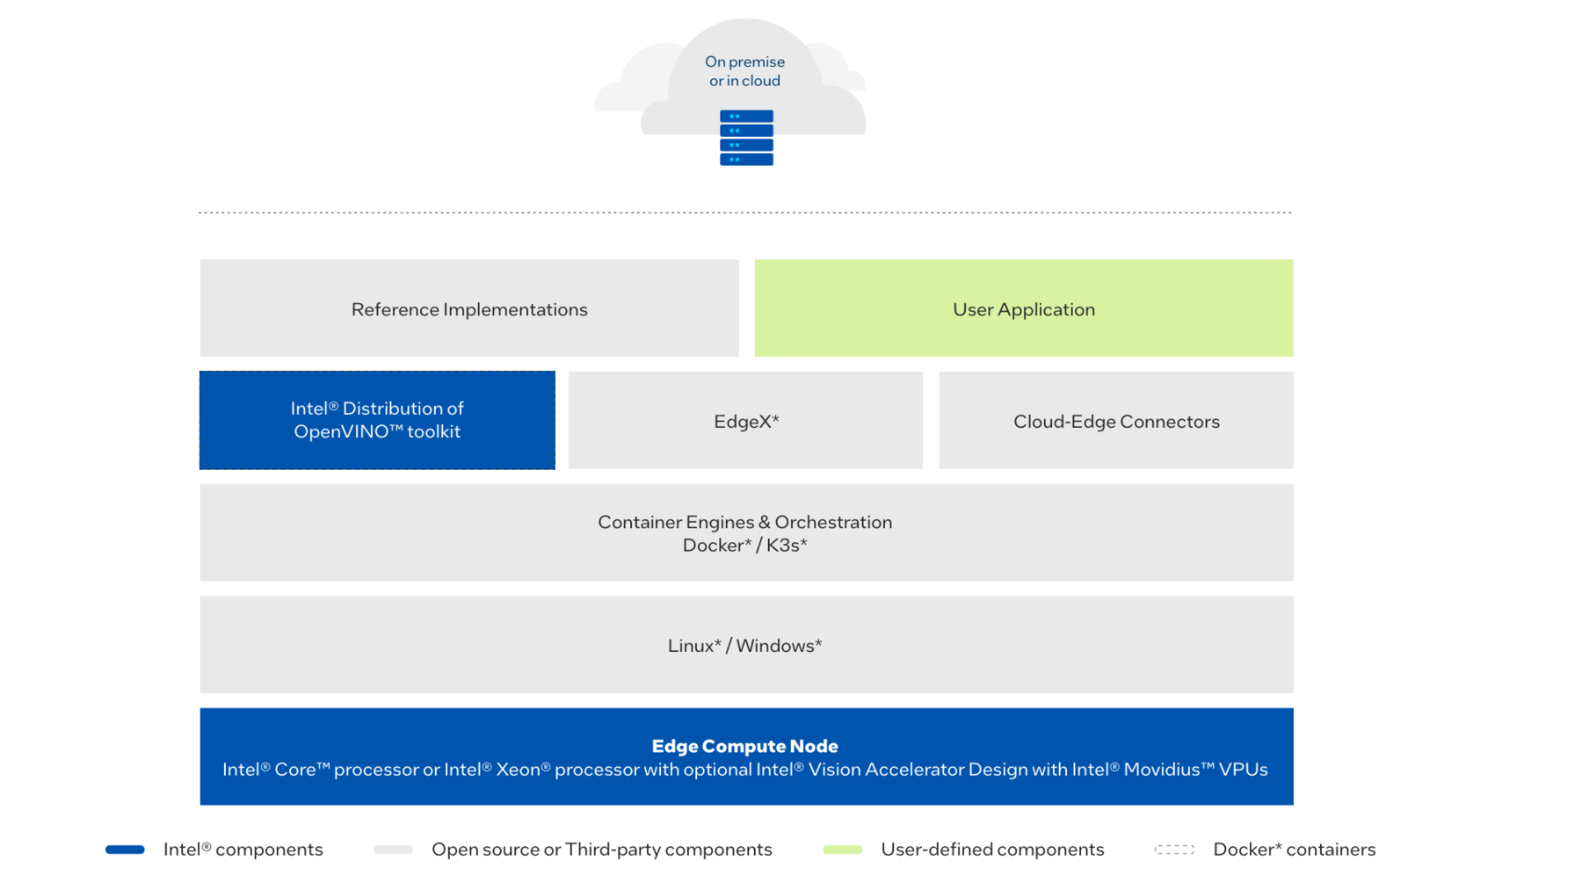Viewport: 1582px width, 890px height.
Task: Select the Container Engines & Orchestration block
Action: [746, 532]
